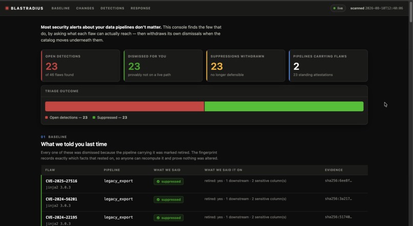Go to the DETECTIONS nav tab

coord(112,8)
